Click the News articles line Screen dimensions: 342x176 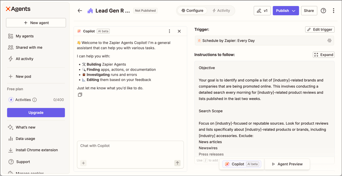(210, 142)
